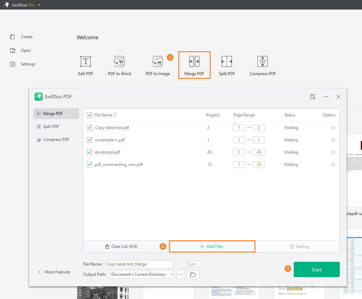This screenshot has height=299, width=362.
Task: Close the SwifDoo PDF dialog
Action: 338,97
